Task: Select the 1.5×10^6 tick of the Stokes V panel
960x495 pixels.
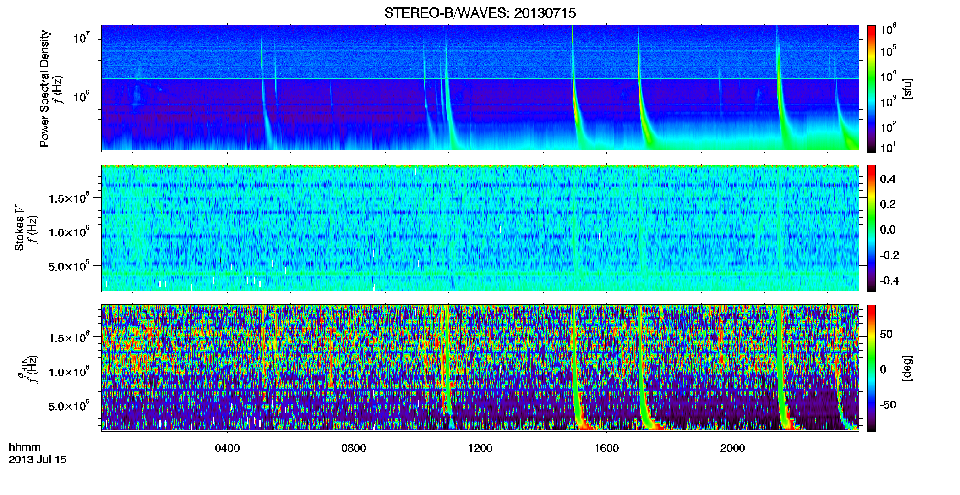Action: coord(69,198)
